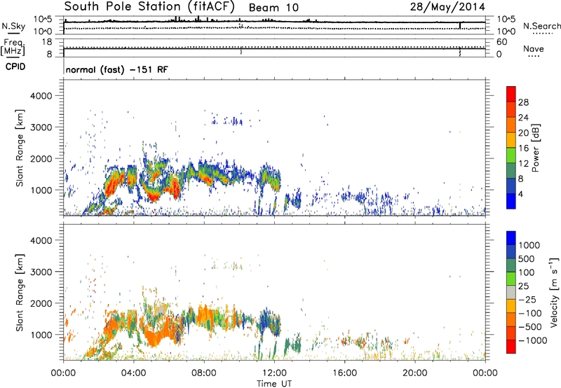Click the "South Pole Station (fitACF)" title

pos(149,6)
